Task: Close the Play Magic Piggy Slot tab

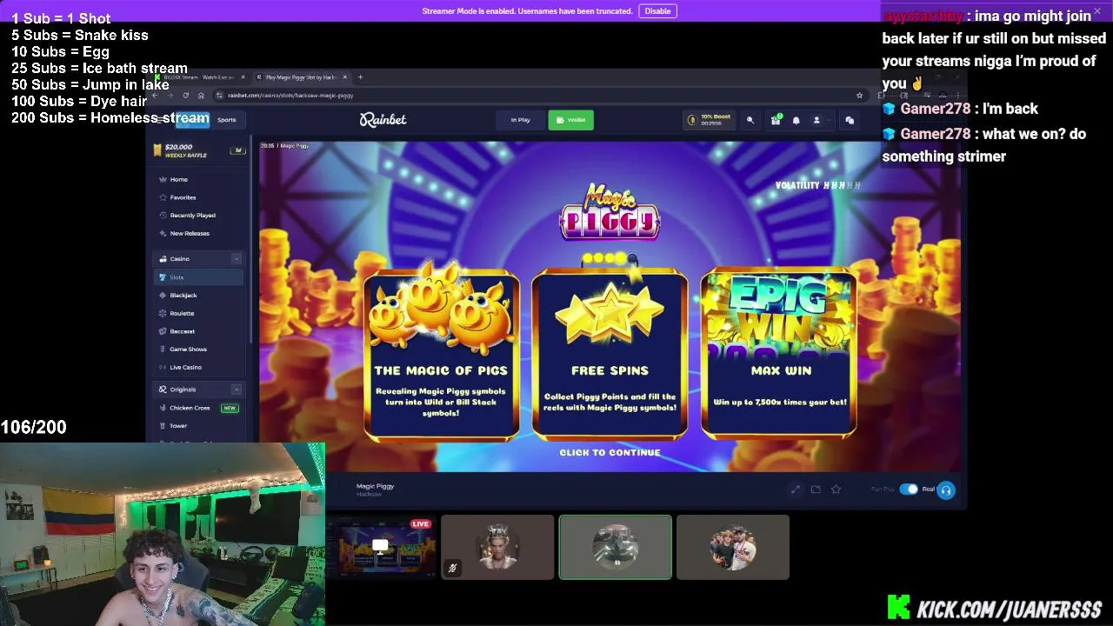Action: [x=345, y=77]
